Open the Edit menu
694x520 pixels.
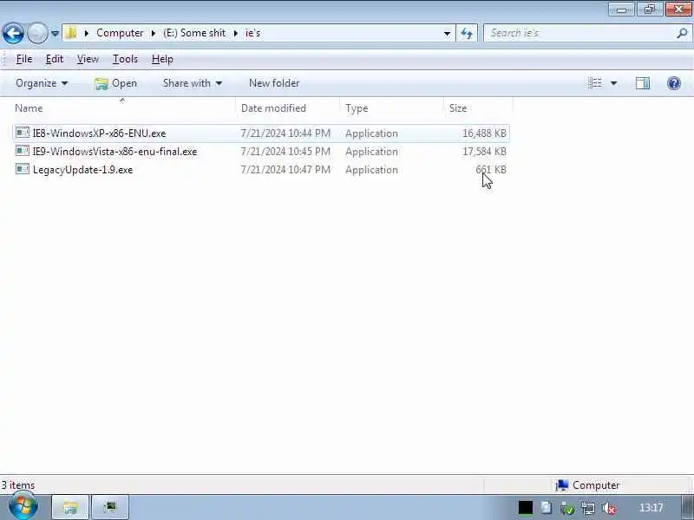pos(55,59)
